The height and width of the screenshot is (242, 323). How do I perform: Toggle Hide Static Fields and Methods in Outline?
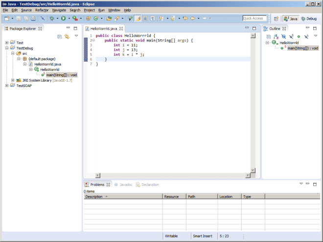[291, 36]
